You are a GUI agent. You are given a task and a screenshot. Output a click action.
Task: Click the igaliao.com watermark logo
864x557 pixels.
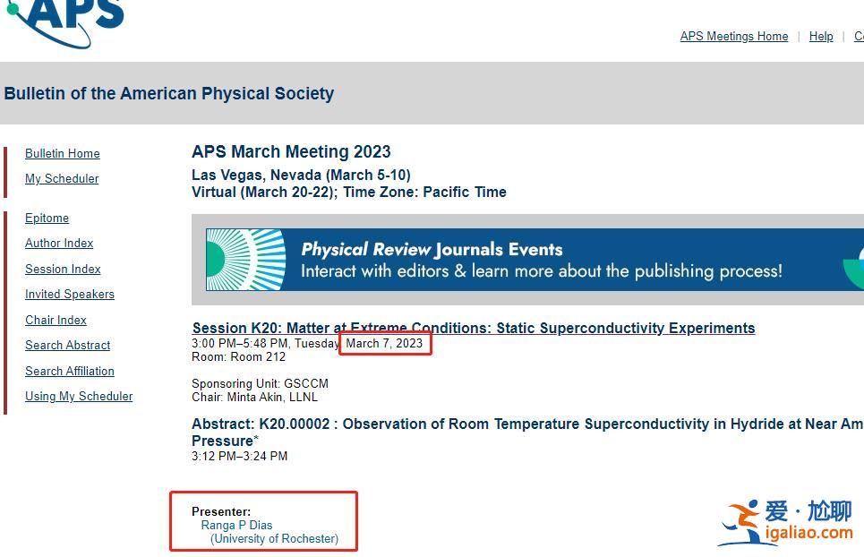click(787, 523)
